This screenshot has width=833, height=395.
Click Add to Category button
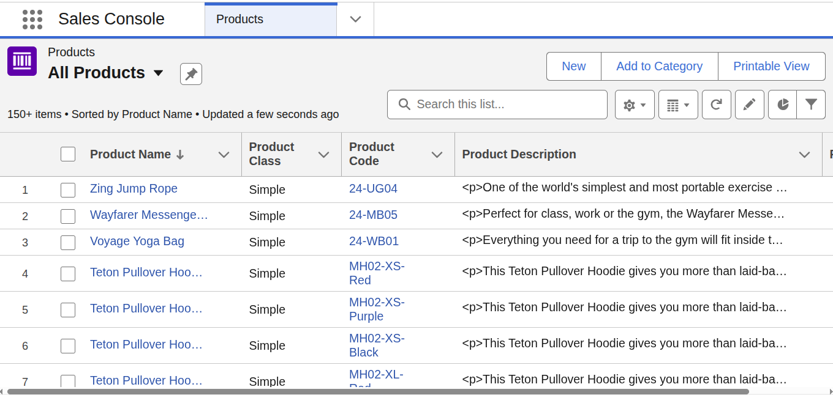click(659, 66)
